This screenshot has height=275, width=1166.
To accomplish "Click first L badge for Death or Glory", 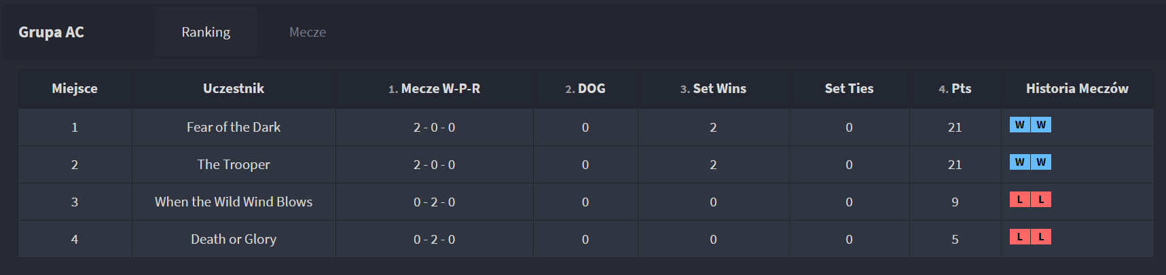I will pyautogui.click(x=1019, y=237).
